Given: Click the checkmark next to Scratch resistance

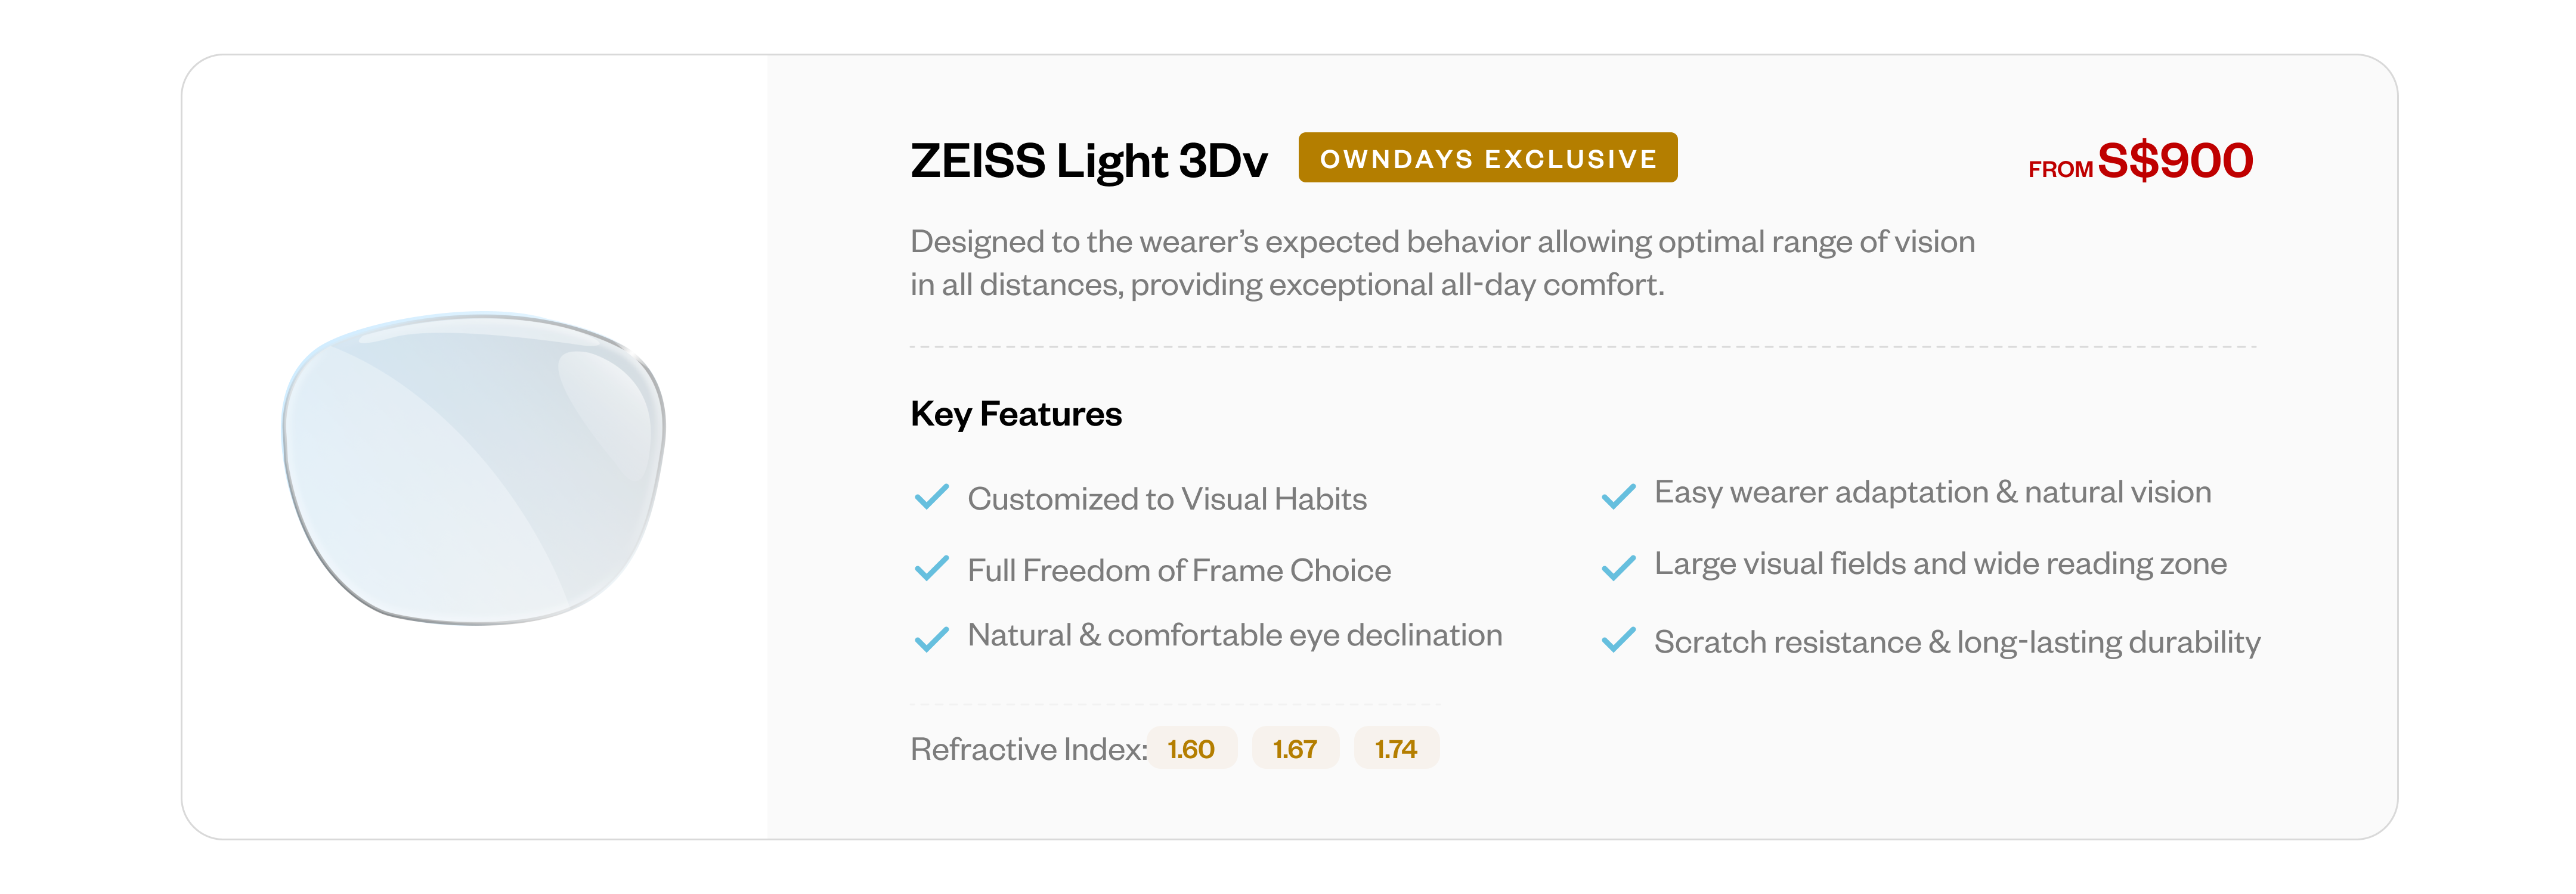Looking at the screenshot, I should click(x=1618, y=640).
